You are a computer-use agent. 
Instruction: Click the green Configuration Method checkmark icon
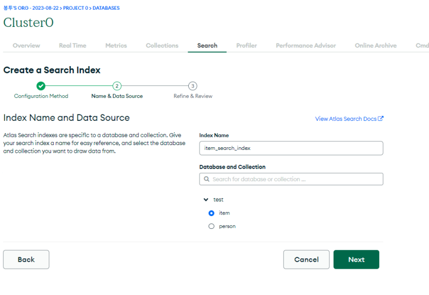[41, 86]
